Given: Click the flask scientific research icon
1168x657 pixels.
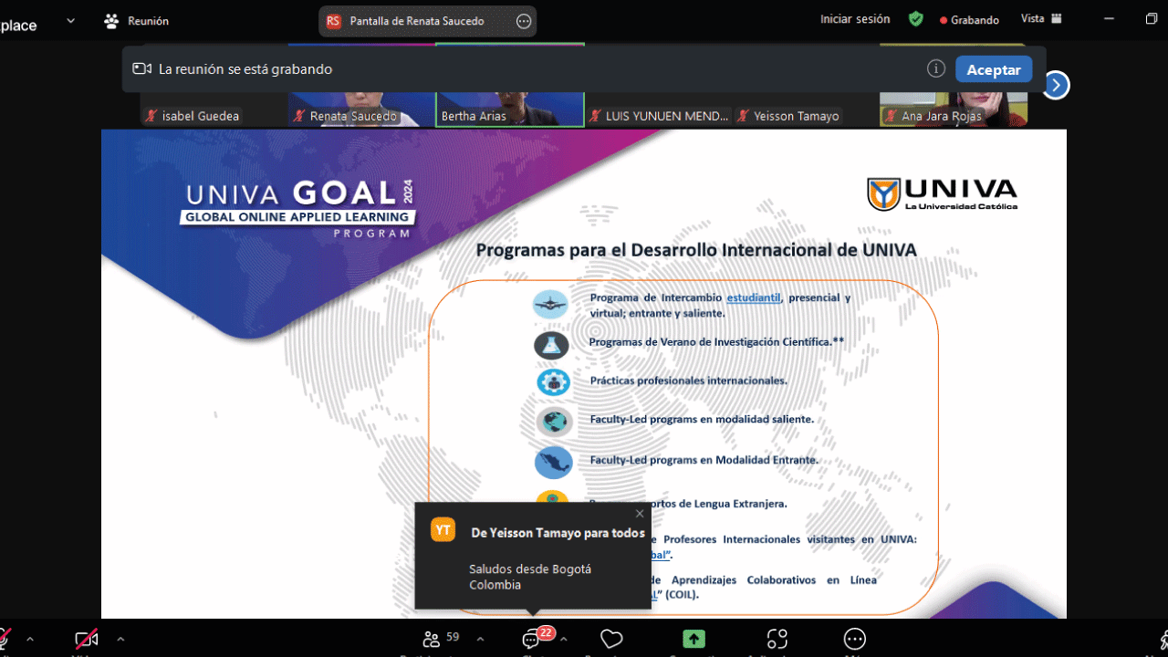Looking at the screenshot, I should click(551, 345).
